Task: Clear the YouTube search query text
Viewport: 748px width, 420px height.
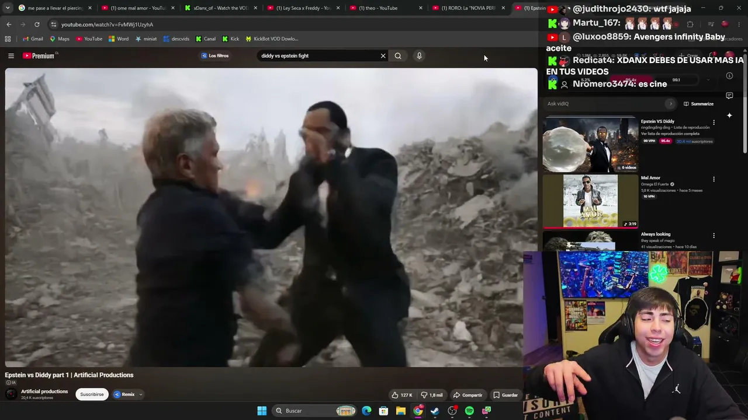Action: [x=383, y=56]
